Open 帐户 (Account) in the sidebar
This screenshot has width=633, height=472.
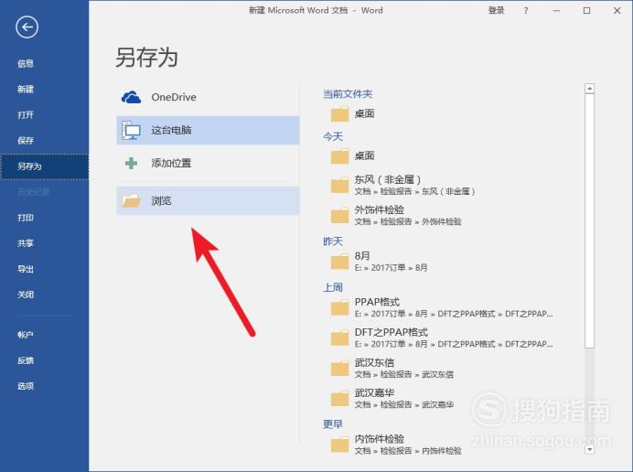pos(26,335)
